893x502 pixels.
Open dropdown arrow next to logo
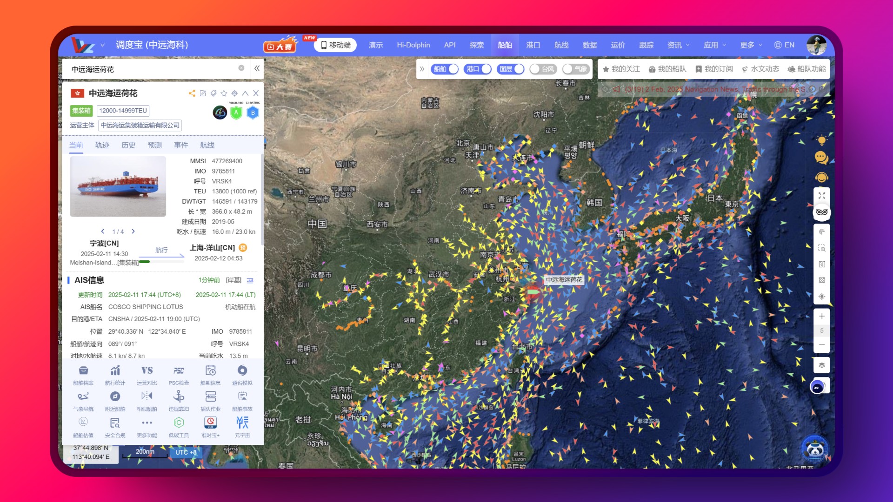pos(103,45)
